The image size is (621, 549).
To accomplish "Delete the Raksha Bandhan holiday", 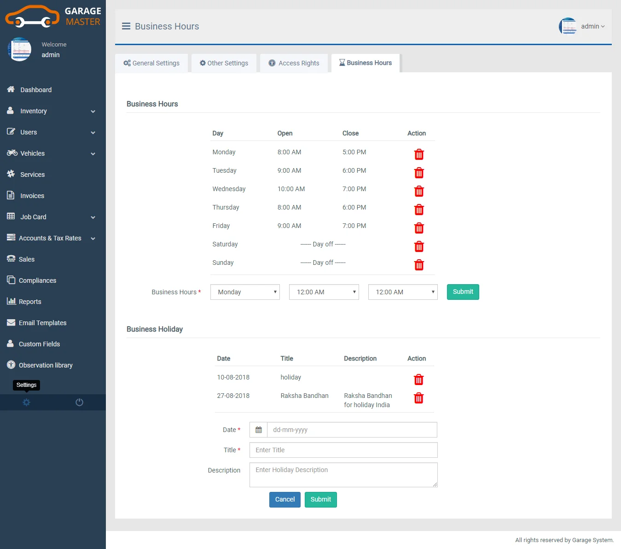I will coord(418,398).
